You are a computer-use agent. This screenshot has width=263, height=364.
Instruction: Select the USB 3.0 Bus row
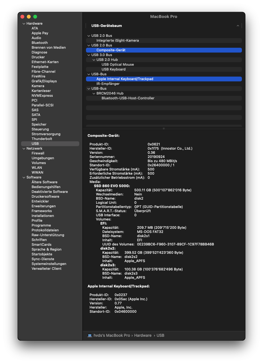pyautogui.click(x=164, y=55)
